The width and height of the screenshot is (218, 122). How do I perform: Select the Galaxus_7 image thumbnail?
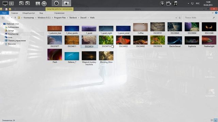point(72,56)
